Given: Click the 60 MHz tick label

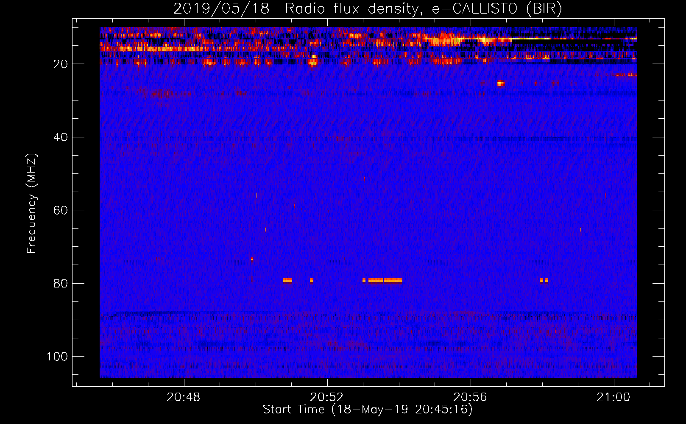Looking at the screenshot, I should (61, 210).
